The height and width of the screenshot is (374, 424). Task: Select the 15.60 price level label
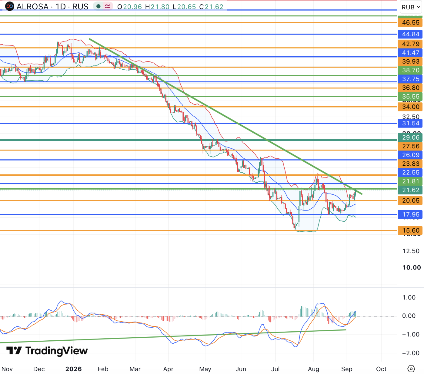(x=411, y=230)
